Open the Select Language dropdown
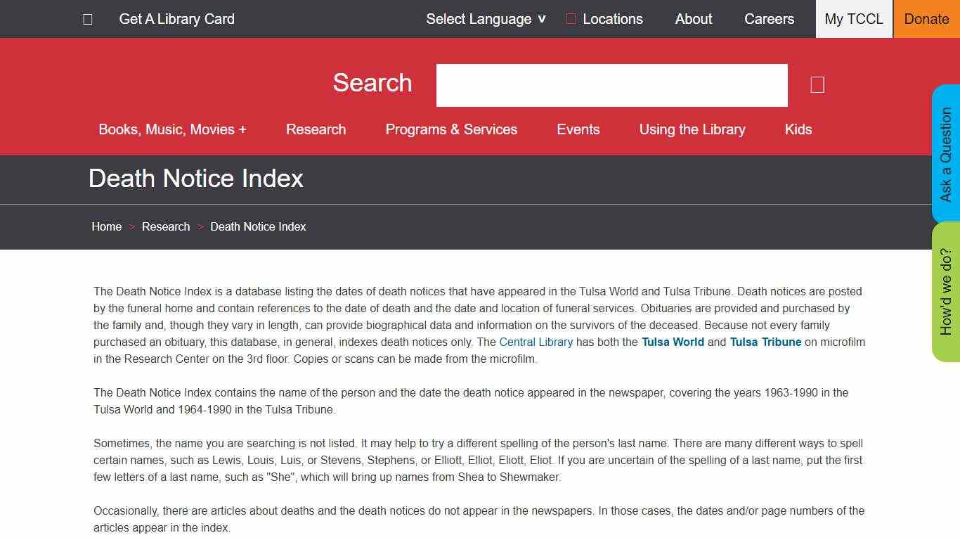This screenshot has height=540, width=960. [485, 19]
